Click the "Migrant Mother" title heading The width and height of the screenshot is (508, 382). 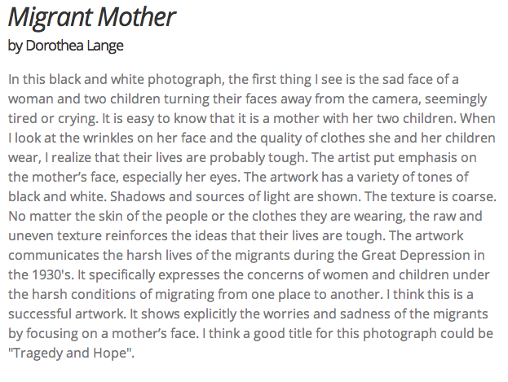pyautogui.click(x=92, y=16)
